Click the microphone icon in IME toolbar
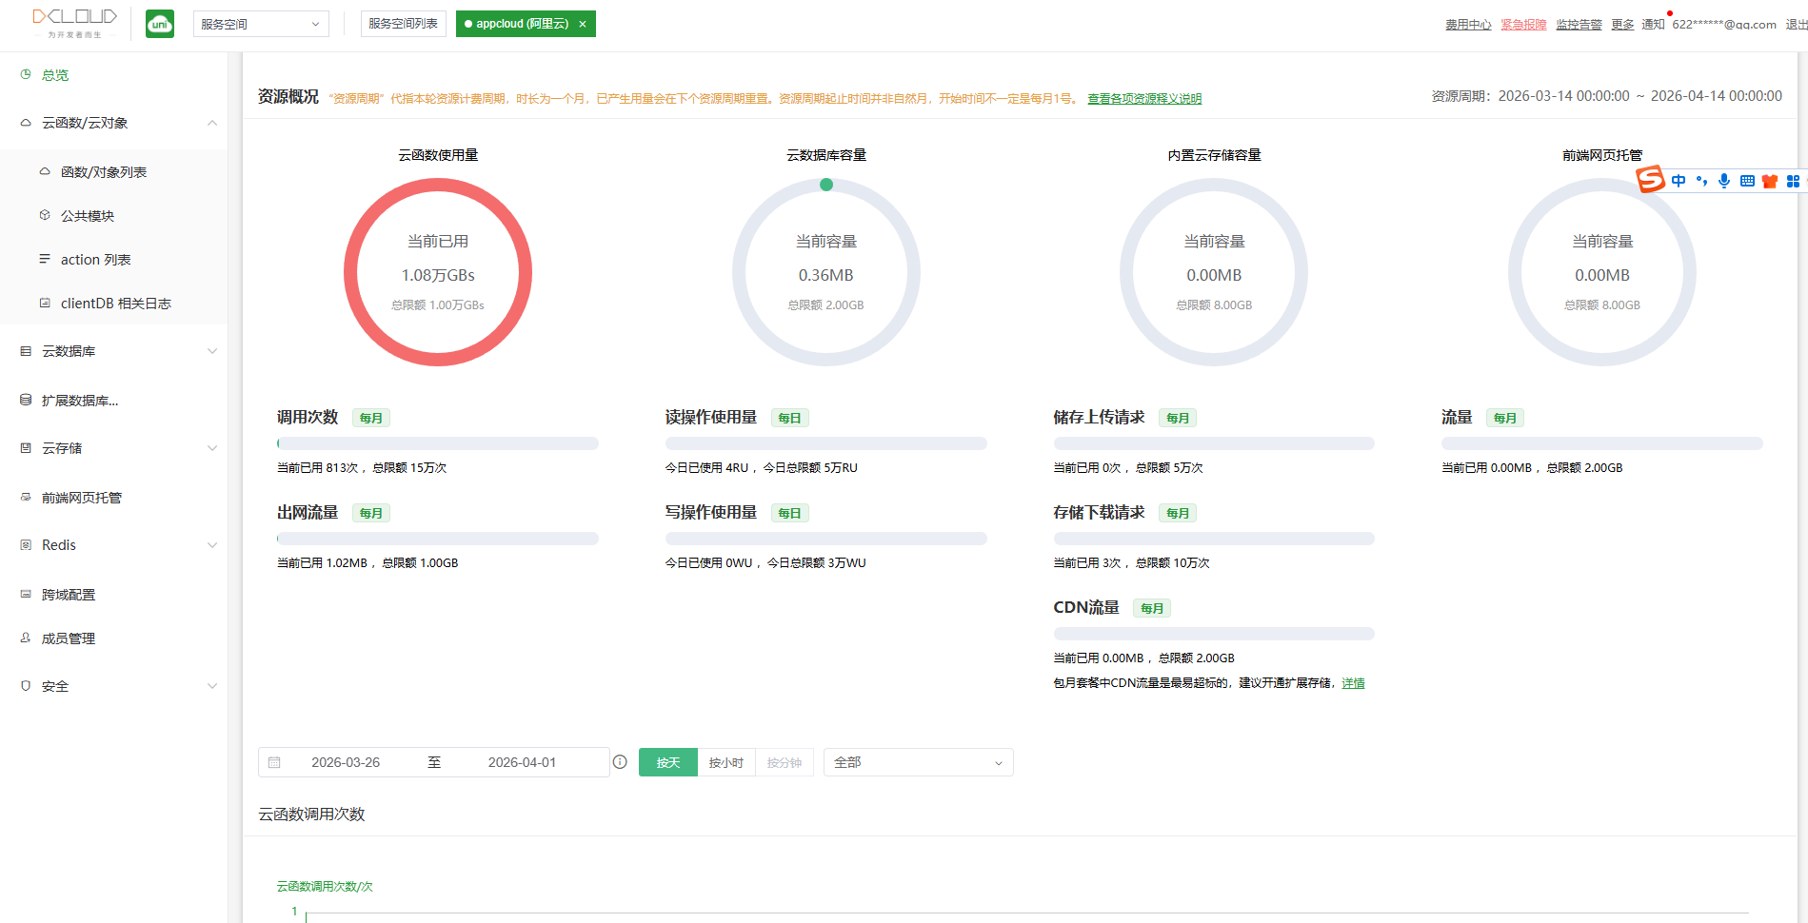The width and height of the screenshot is (1808, 923). tap(1724, 181)
